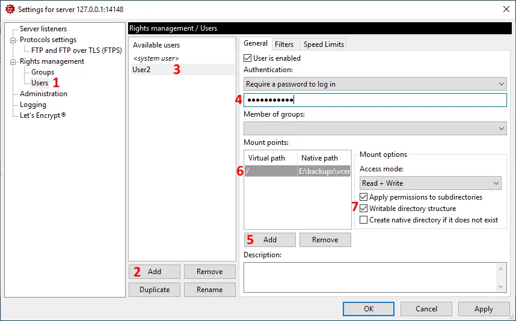Viewport: 516px width, 321px height.
Task: Toggle 'Apply permissions to subdirectories' checkbox
Action: [364, 197]
